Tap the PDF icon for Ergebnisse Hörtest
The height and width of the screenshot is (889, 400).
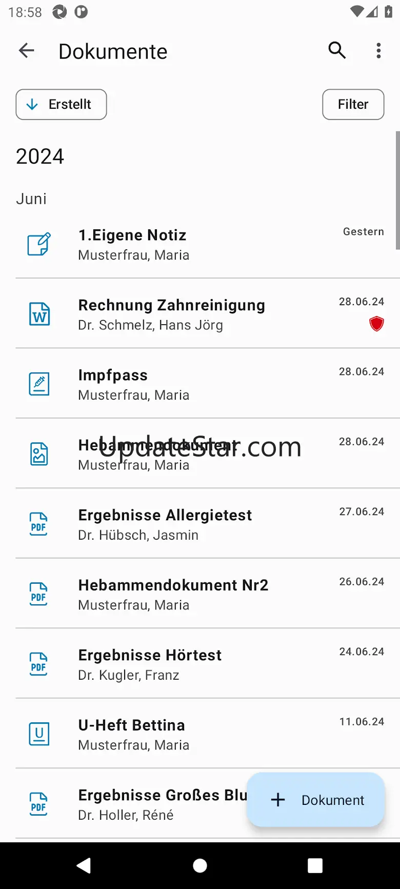[x=39, y=664]
